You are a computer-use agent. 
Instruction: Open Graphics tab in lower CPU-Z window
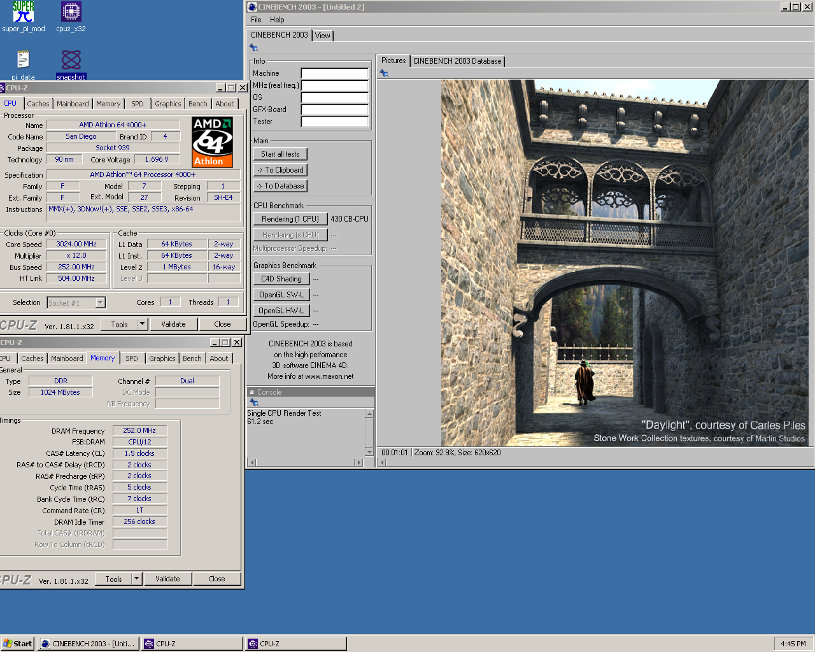[x=162, y=358]
